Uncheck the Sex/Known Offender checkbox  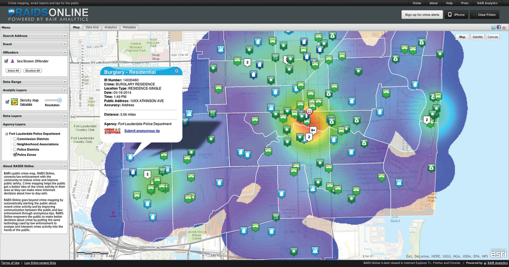pyautogui.click(x=6, y=61)
